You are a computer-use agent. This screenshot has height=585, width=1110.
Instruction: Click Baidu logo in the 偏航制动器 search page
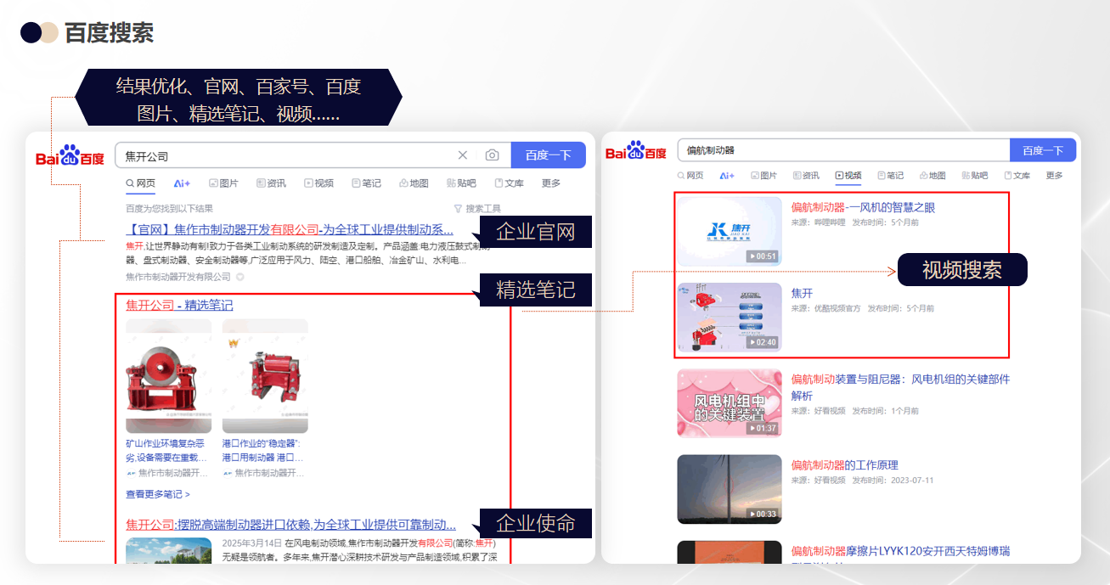click(x=635, y=151)
